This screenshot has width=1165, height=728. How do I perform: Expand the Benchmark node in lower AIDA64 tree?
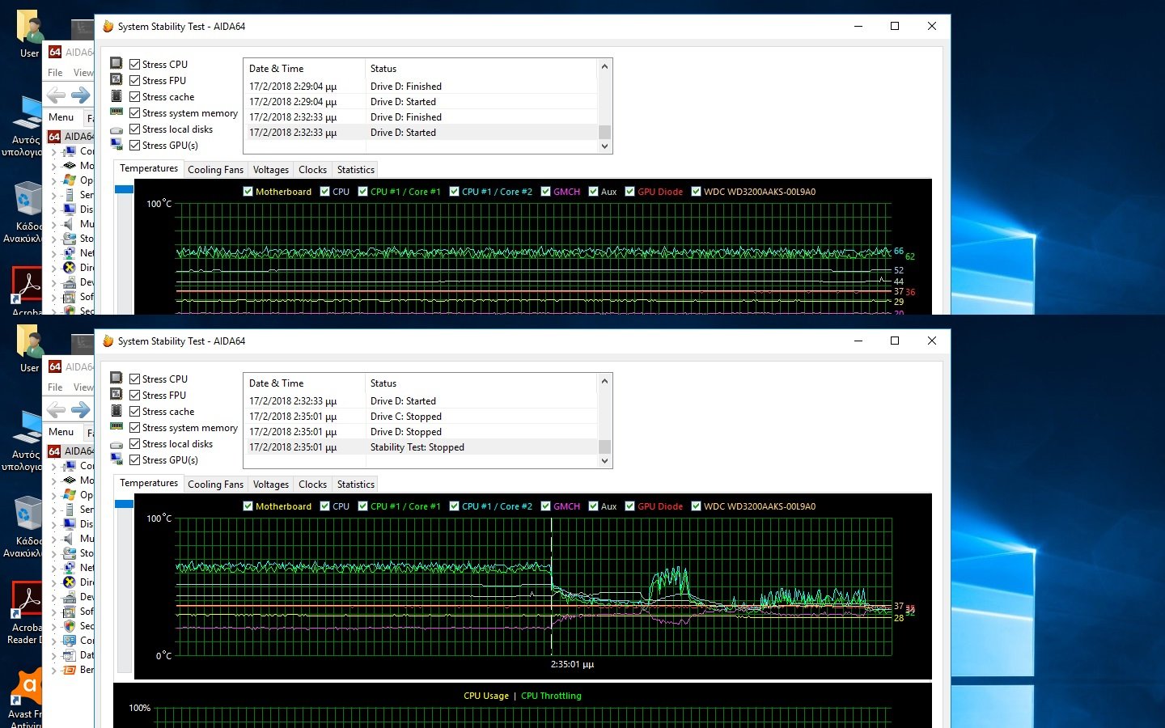54,670
